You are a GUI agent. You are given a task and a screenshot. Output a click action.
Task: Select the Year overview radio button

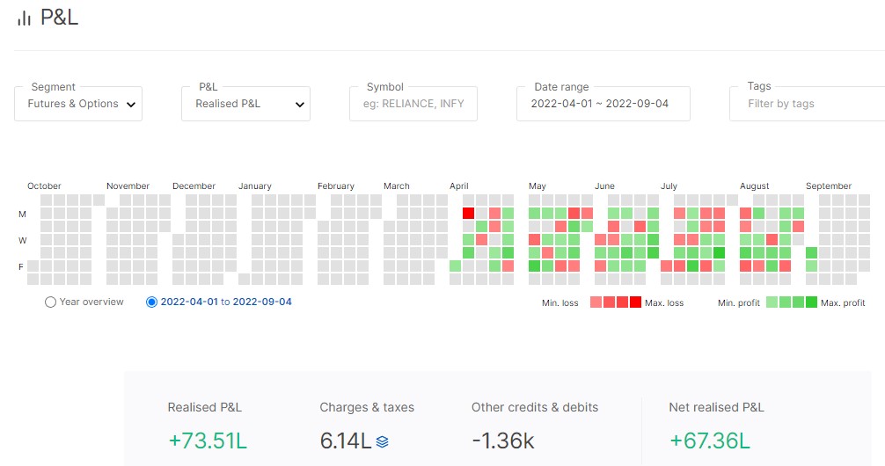(x=51, y=302)
